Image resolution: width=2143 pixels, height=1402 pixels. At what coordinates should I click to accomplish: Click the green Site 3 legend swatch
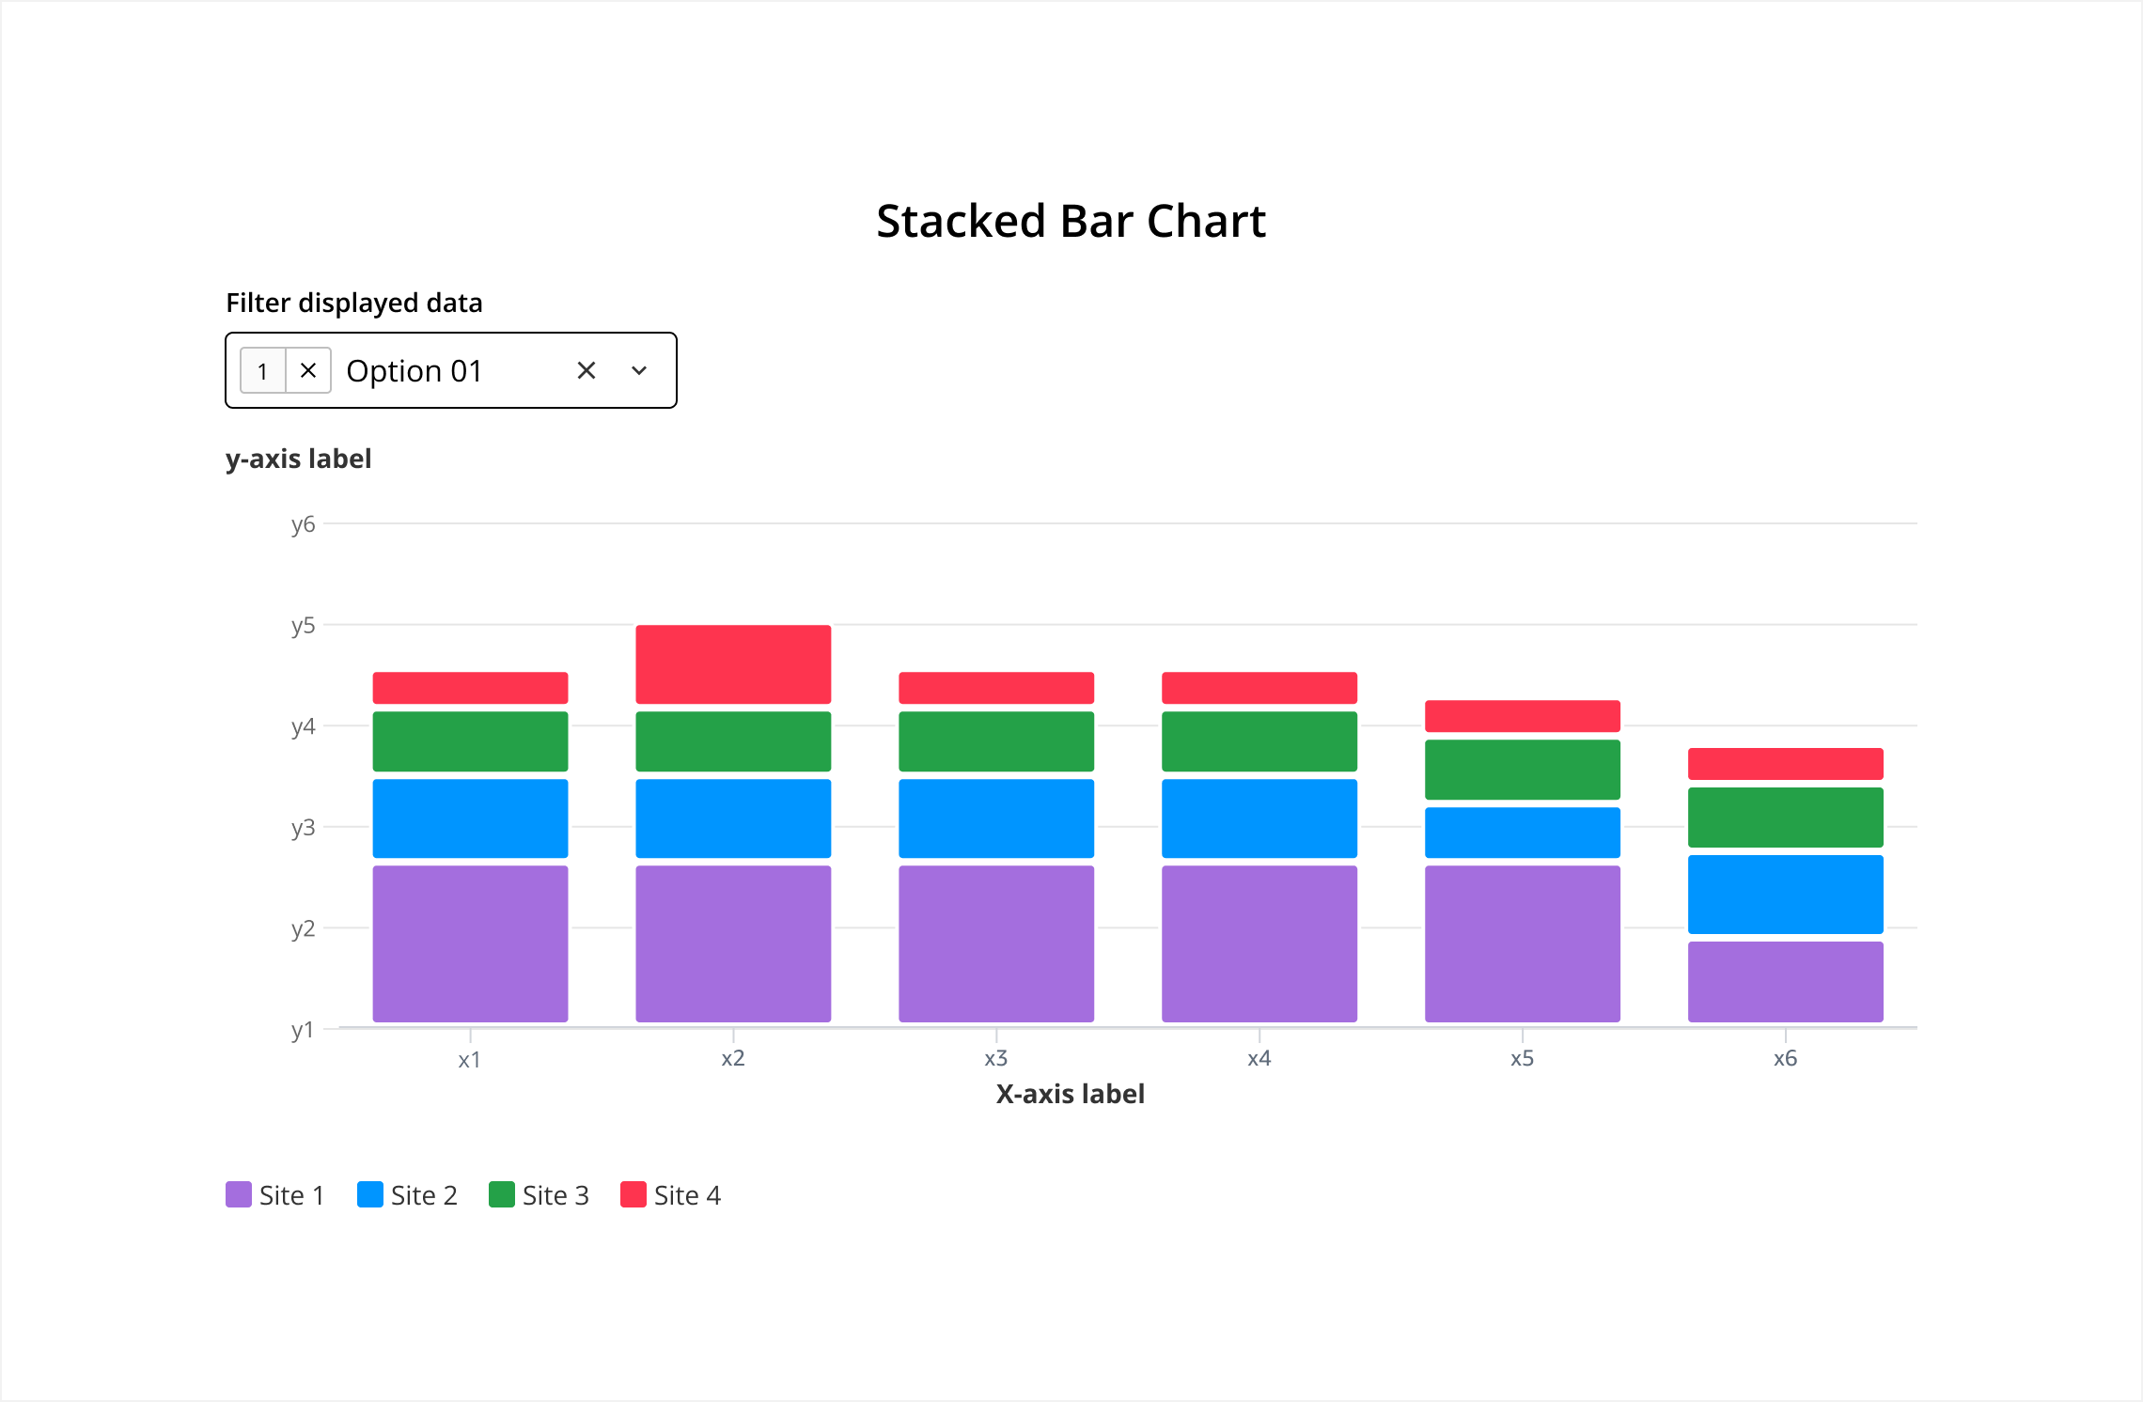pos(502,1194)
